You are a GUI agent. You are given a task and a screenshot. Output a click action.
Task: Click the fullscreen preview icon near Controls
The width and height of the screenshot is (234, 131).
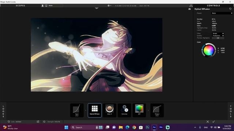(191, 6)
